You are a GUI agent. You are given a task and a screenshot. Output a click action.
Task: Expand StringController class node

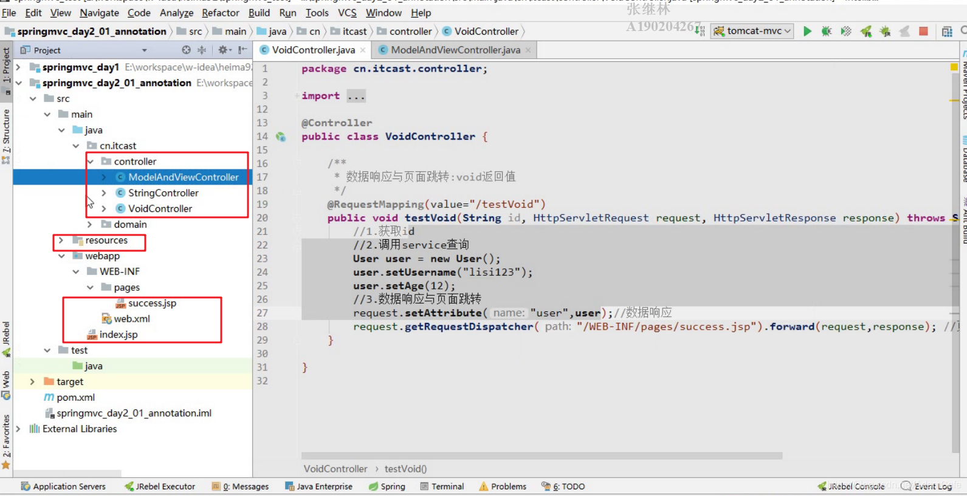104,193
